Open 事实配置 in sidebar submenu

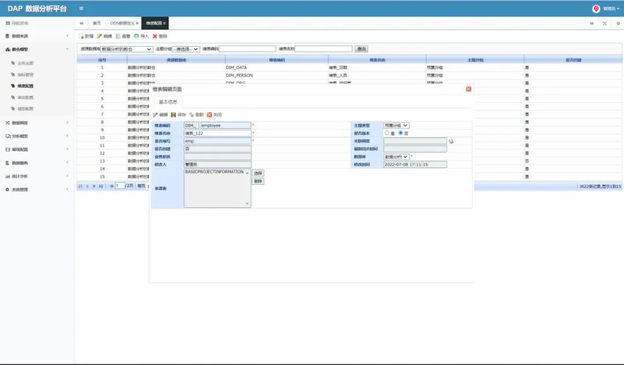click(25, 98)
